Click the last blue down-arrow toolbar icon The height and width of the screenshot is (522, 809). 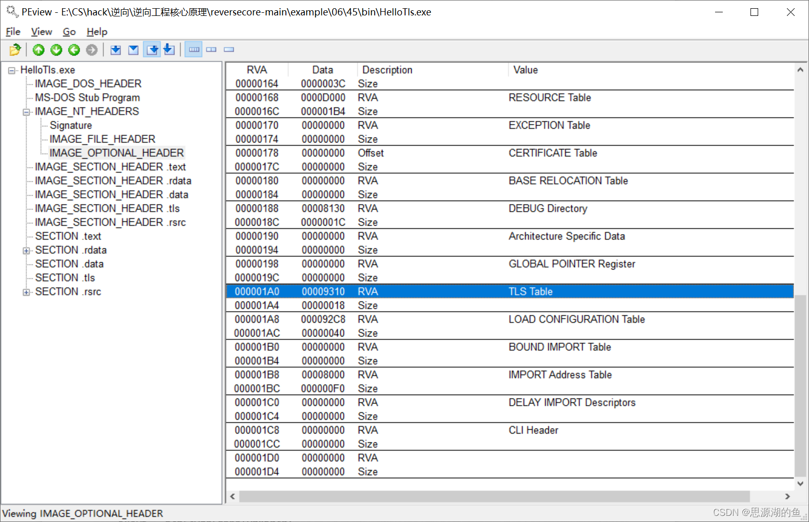[169, 50]
